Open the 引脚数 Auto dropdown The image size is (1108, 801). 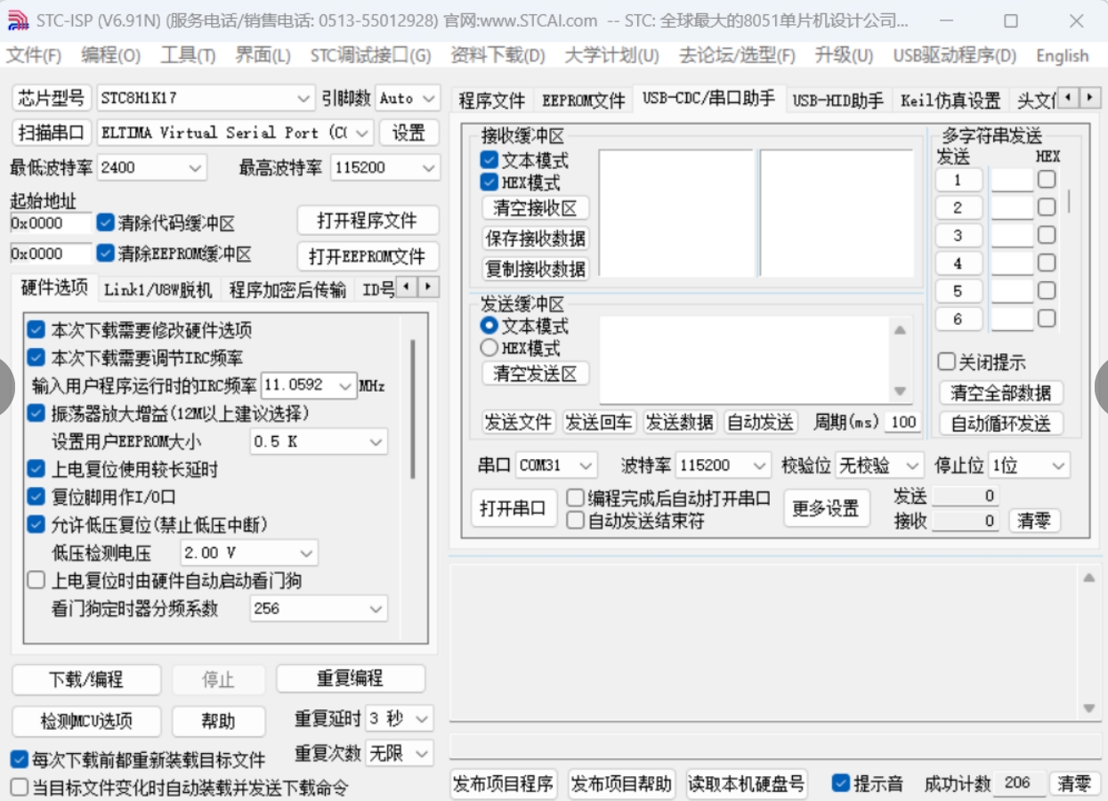pos(408,98)
